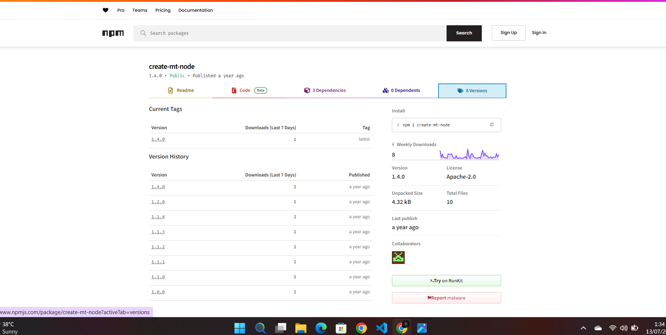This screenshot has width=666, height=335.
Task: Open version 1.1.1 link
Action: tap(158, 262)
